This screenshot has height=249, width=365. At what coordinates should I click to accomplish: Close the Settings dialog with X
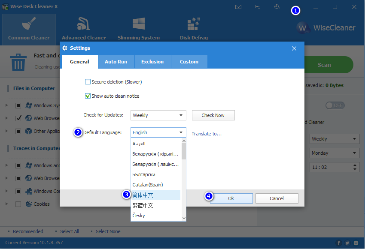[294, 48]
